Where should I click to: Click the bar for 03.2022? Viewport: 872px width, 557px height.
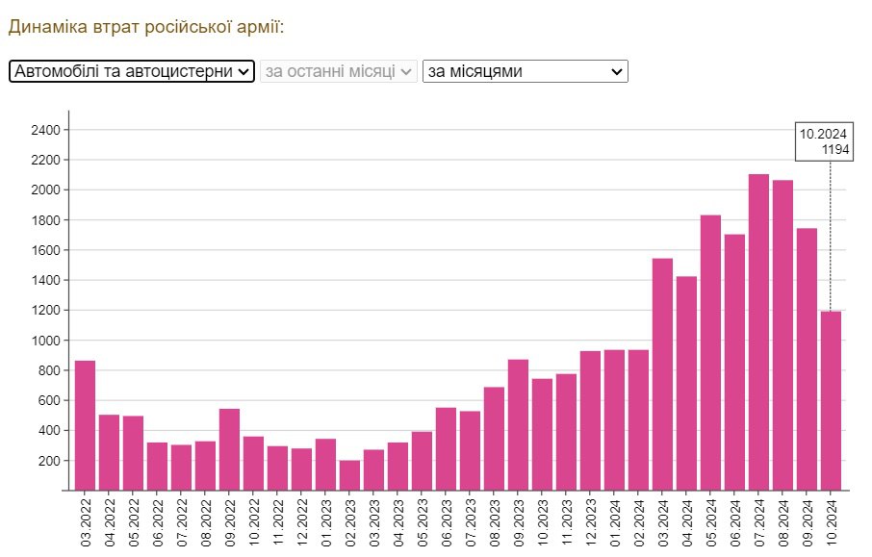coord(85,425)
